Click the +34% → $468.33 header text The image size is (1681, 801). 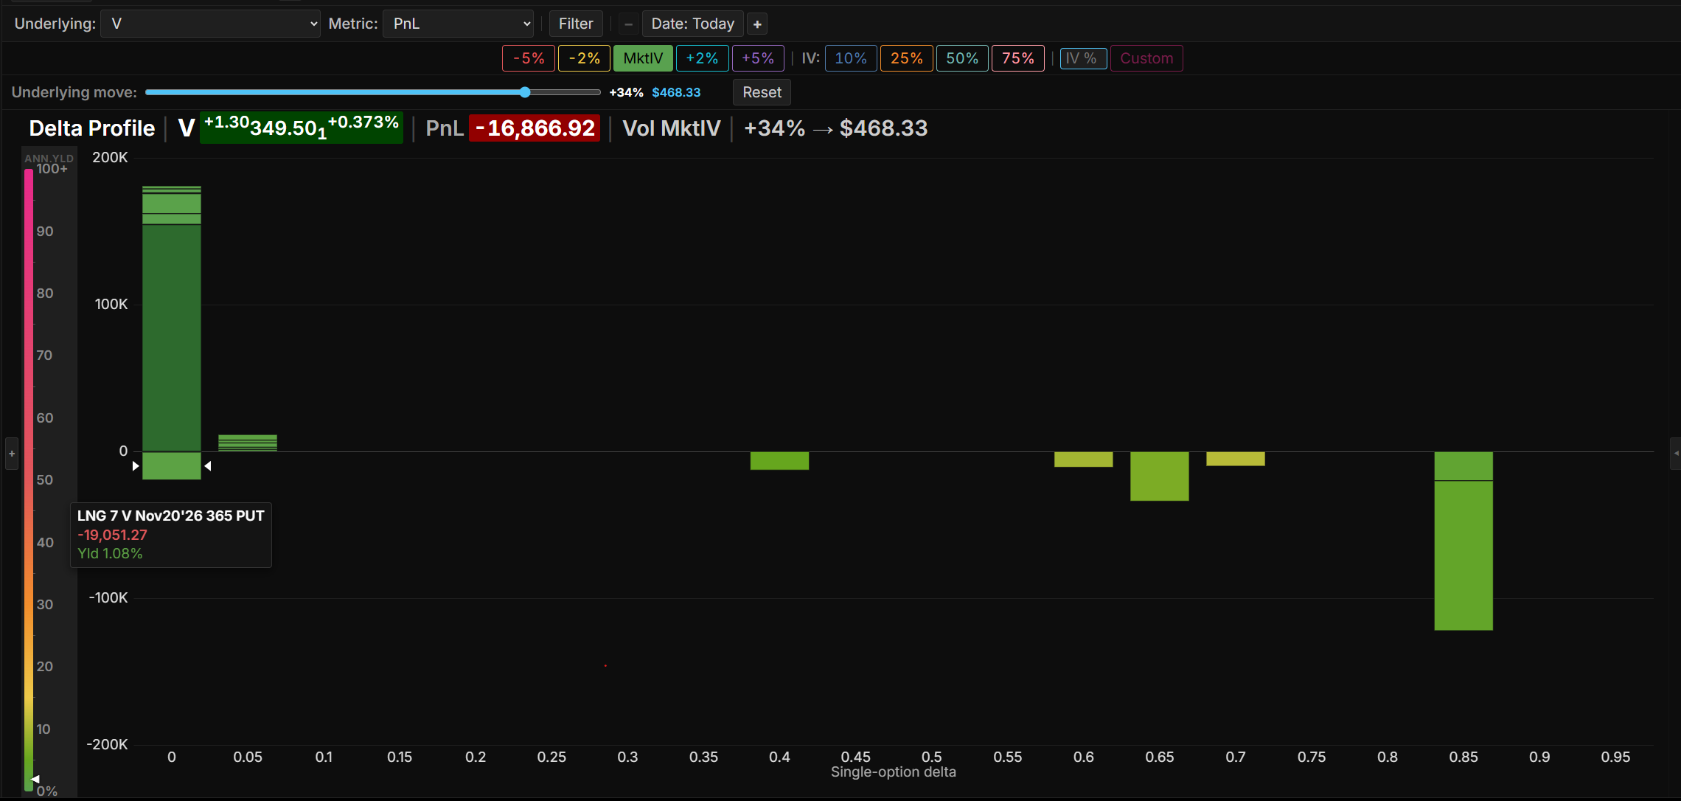click(x=835, y=128)
